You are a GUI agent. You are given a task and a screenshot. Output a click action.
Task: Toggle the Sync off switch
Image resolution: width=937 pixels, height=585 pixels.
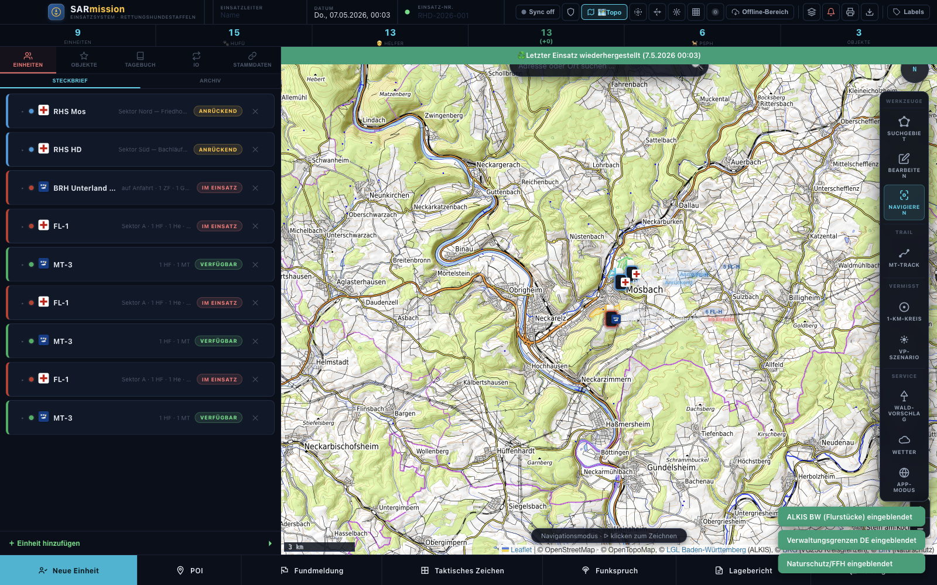tap(538, 12)
